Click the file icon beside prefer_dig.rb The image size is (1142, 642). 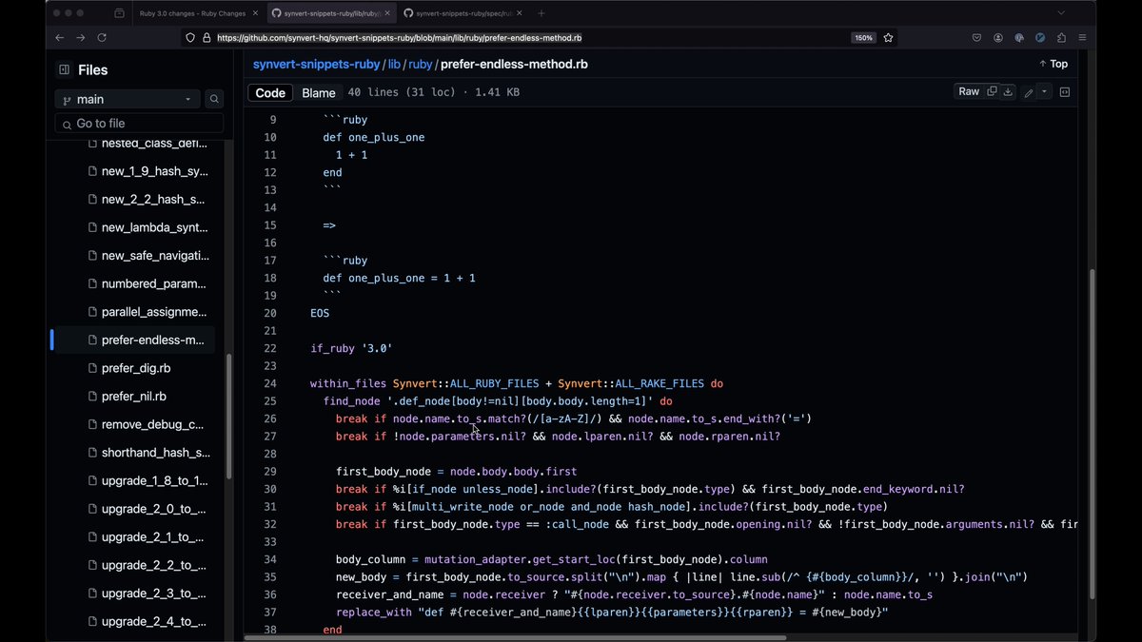(92, 368)
